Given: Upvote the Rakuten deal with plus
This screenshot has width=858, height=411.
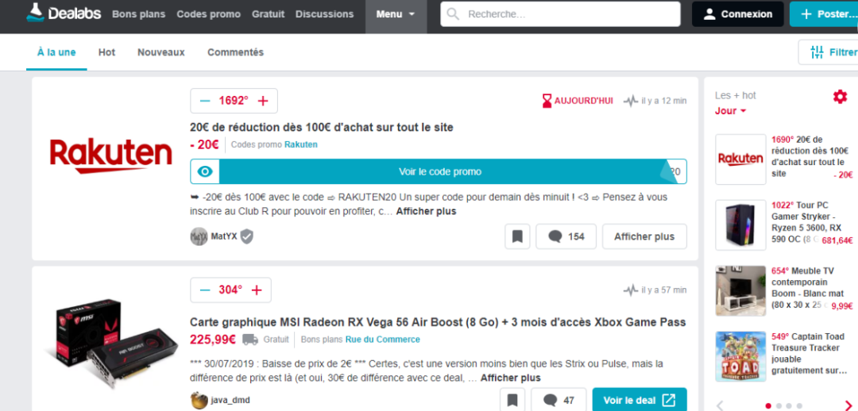Looking at the screenshot, I should click(263, 101).
